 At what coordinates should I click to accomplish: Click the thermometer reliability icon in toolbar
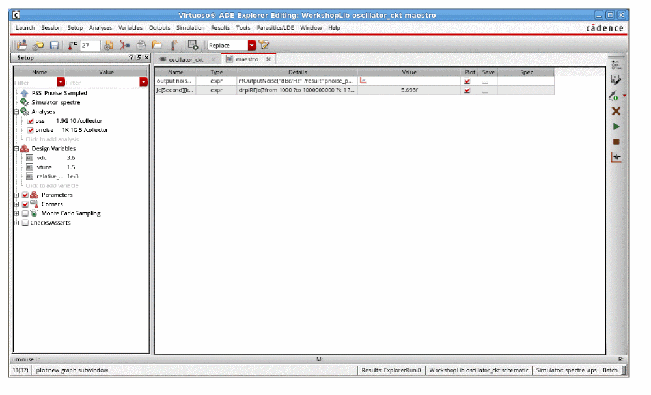[x=174, y=45]
